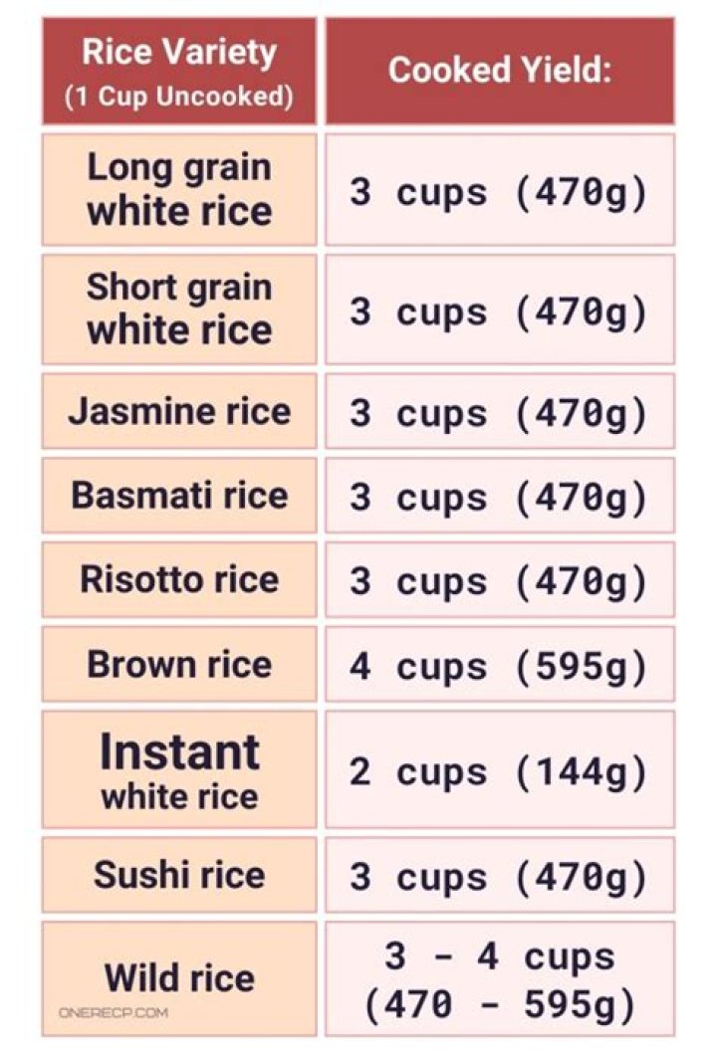
Task: Click the cooked yield for Long grain rice
Action: point(499,190)
